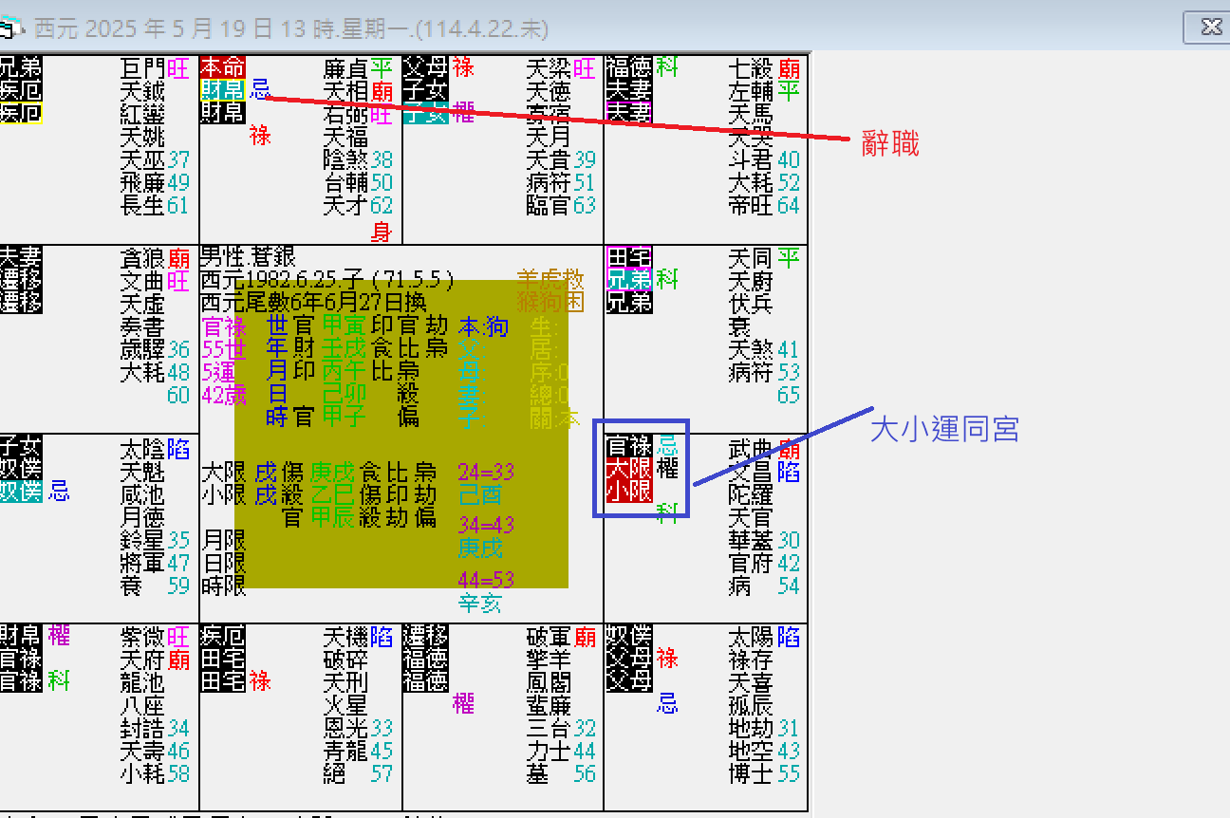1230x818 pixels.
Task: Close the chart window
Action: click(1211, 27)
